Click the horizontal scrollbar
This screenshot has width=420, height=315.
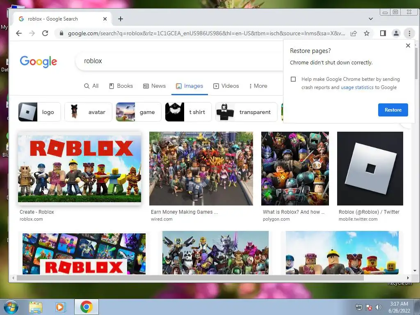[x=190, y=278]
